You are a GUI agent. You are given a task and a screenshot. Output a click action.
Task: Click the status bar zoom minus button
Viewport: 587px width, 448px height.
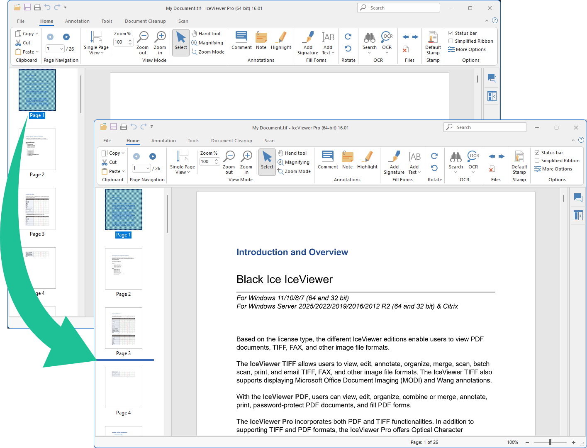click(x=527, y=442)
